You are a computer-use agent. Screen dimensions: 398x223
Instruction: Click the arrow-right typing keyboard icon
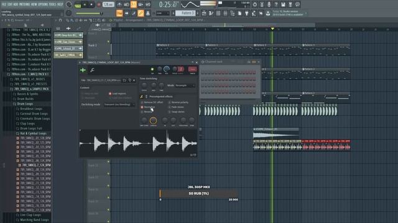tap(127, 13)
